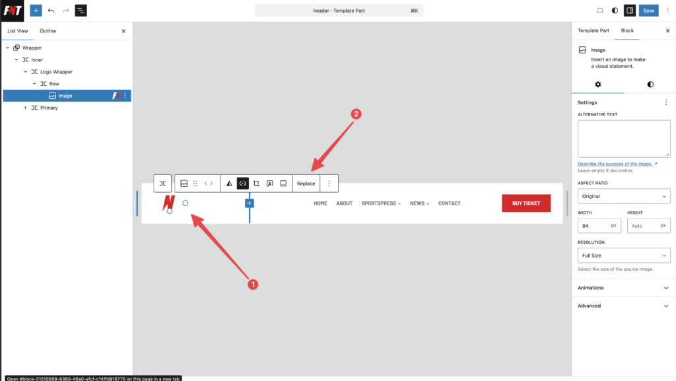Click the crop icon in block toolbar

(256, 184)
